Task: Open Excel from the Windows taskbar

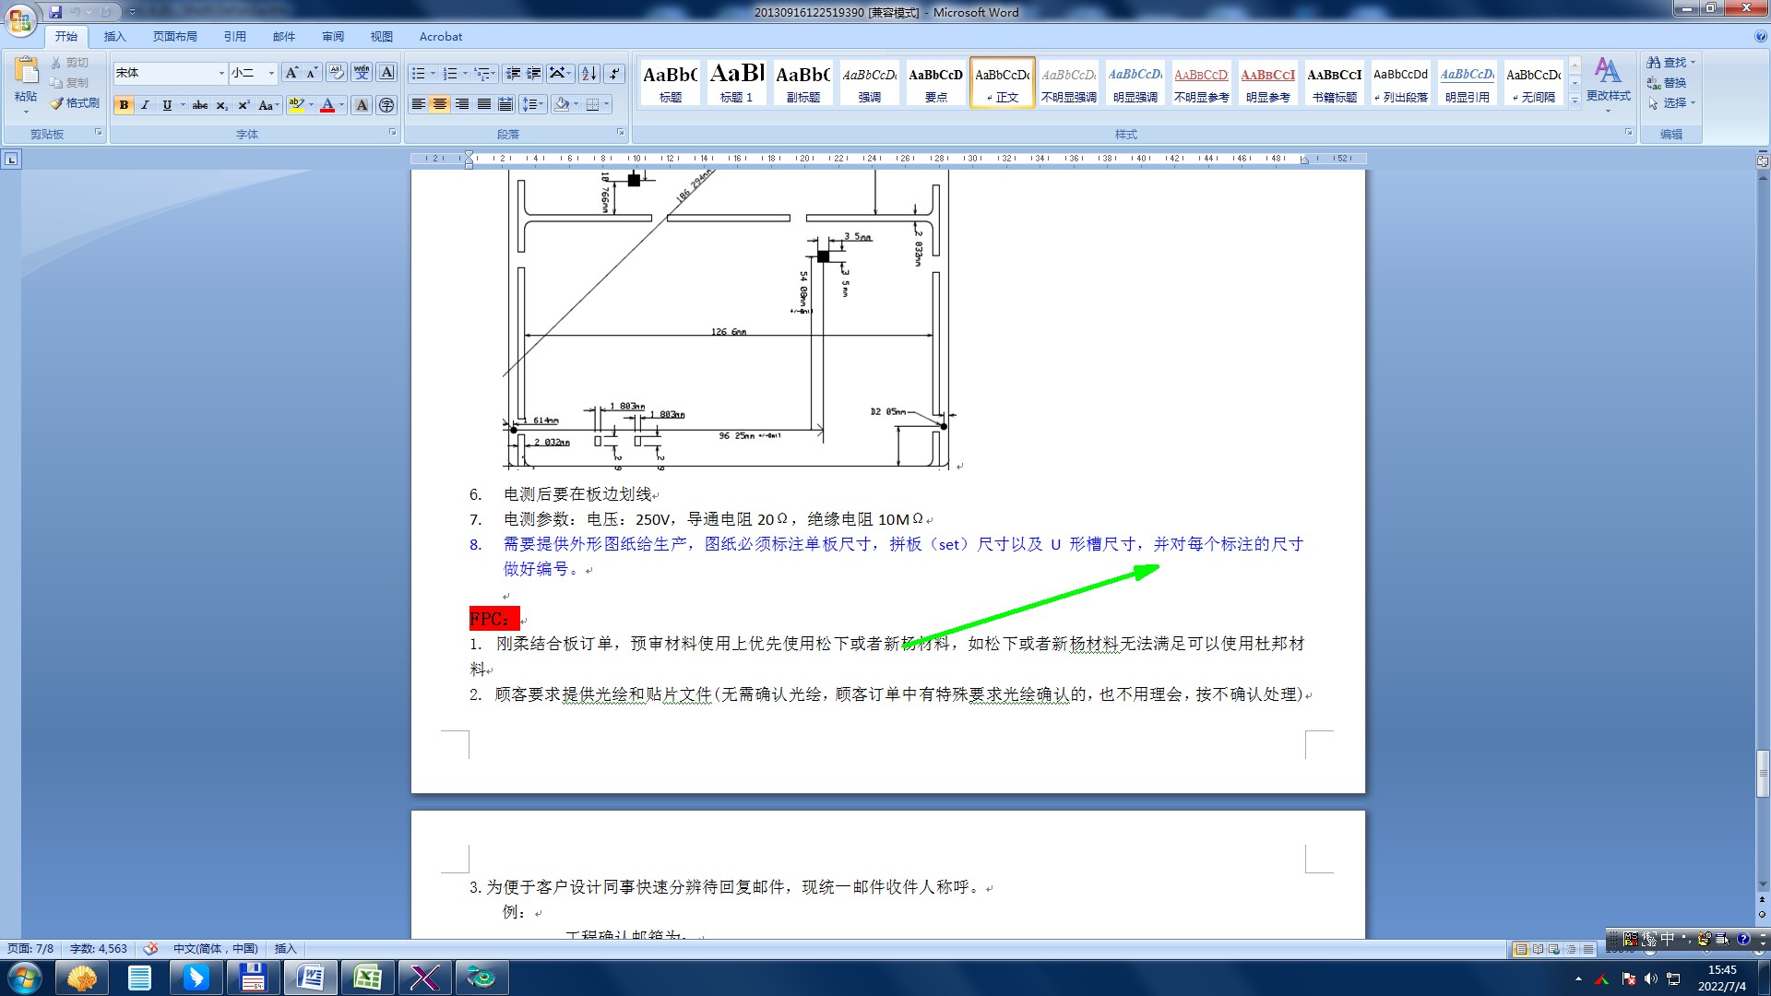Action: click(367, 978)
